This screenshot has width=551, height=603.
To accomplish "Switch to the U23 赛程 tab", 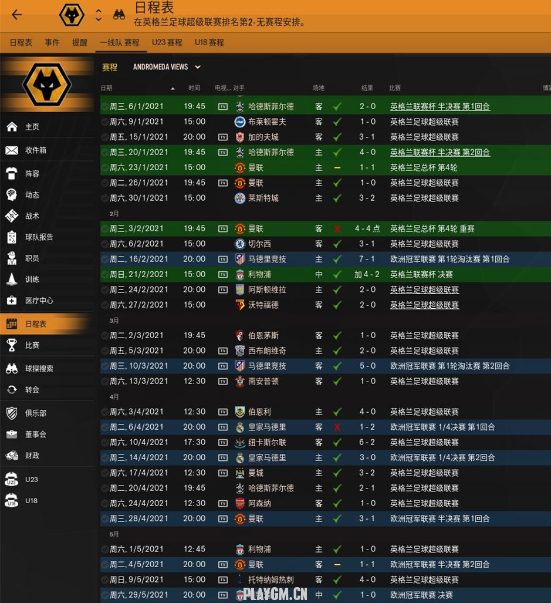I will [167, 43].
